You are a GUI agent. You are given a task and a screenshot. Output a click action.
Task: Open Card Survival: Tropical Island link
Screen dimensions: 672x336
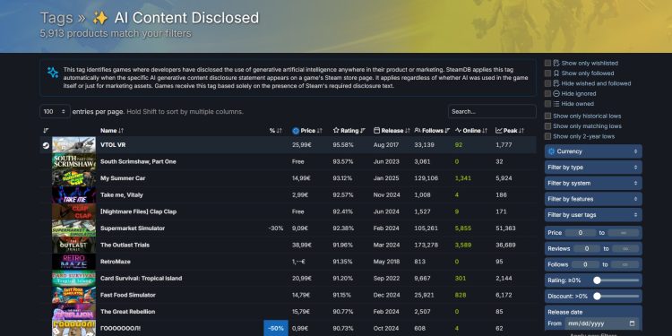click(141, 279)
